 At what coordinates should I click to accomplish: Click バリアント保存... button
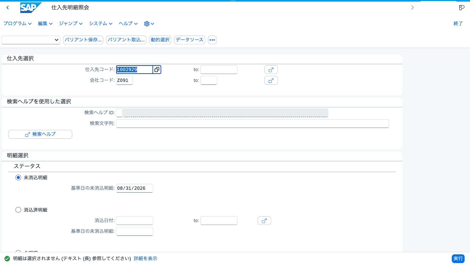(x=83, y=40)
